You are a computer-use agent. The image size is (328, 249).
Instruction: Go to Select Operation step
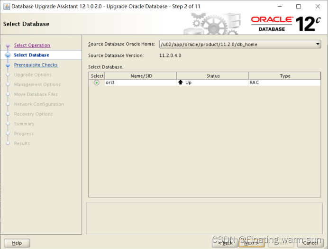point(32,45)
